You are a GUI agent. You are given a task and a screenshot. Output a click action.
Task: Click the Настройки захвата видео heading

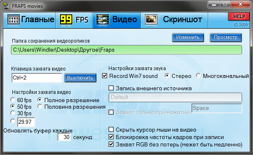pyautogui.click(x=41, y=92)
